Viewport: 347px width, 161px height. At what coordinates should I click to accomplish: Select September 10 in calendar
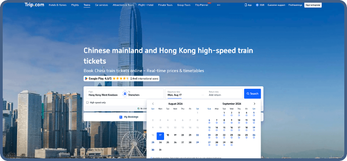pyautogui.click(x=239, y=121)
